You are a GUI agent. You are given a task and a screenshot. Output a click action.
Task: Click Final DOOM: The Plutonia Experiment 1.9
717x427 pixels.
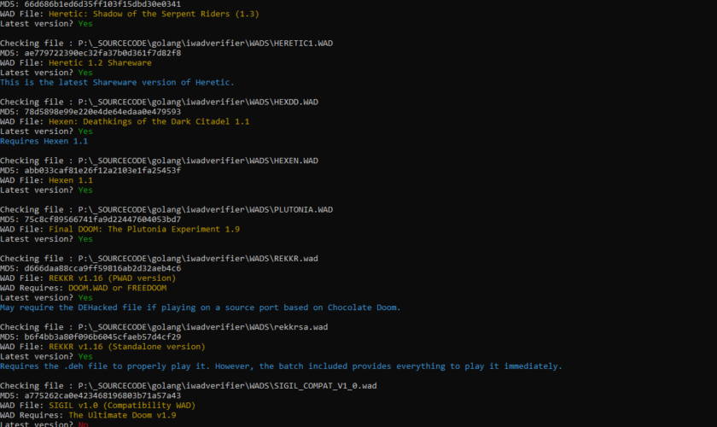click(x=144, y=229)
